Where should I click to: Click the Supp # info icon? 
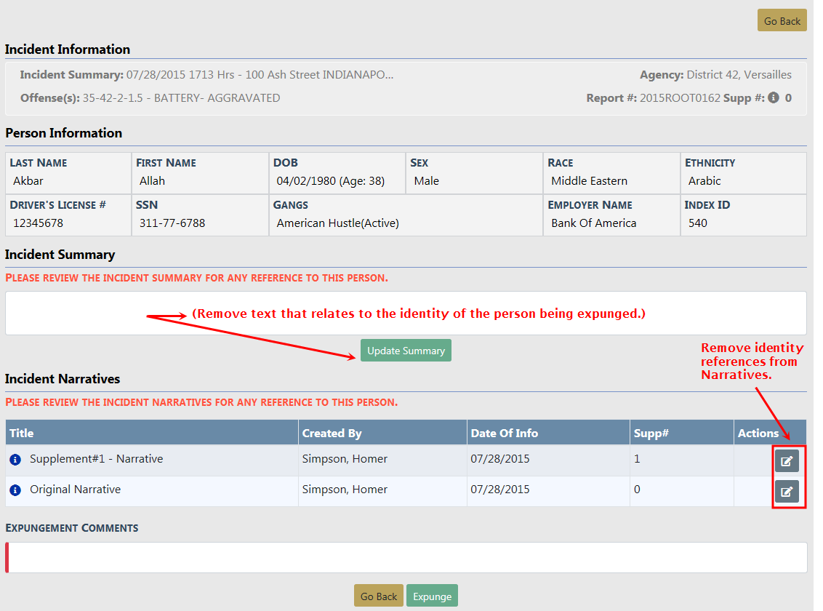tap(774, 97)
